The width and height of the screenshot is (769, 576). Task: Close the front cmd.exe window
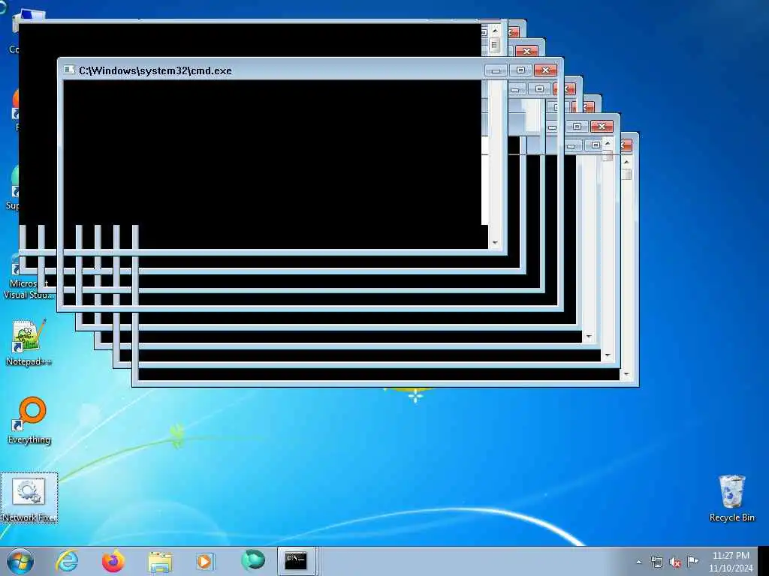coord(545,70)
